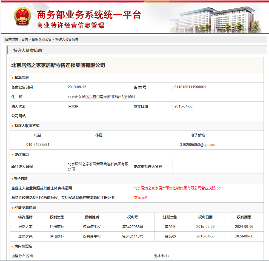Click 仅有使用权 in the 第20类 row
The width and height of the screenshot is (269, 261).
tap(92, 227)
